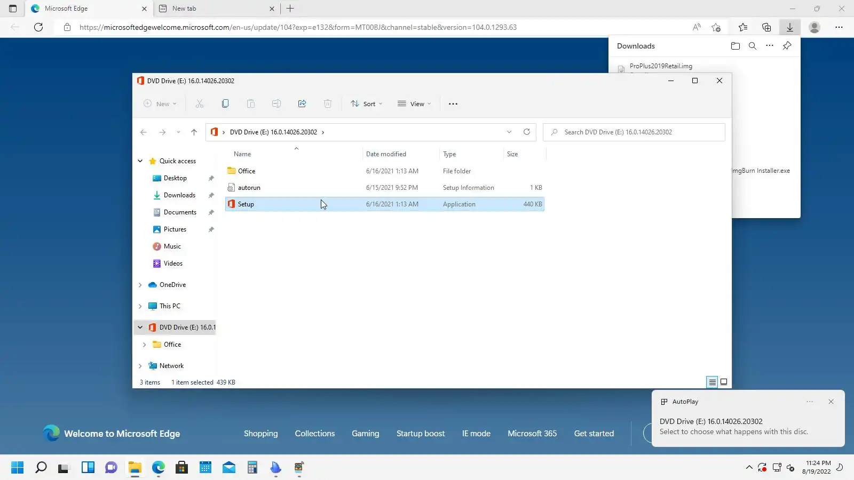Open a new Edge tab

point(290,9)
